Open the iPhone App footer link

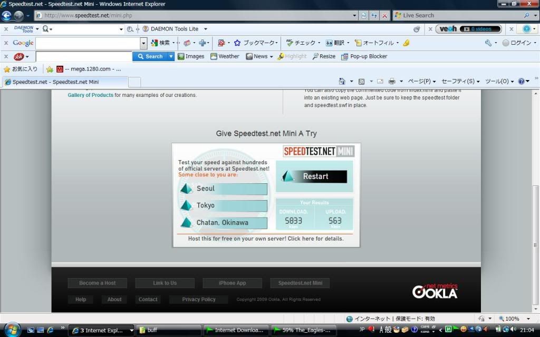(233, 283)
